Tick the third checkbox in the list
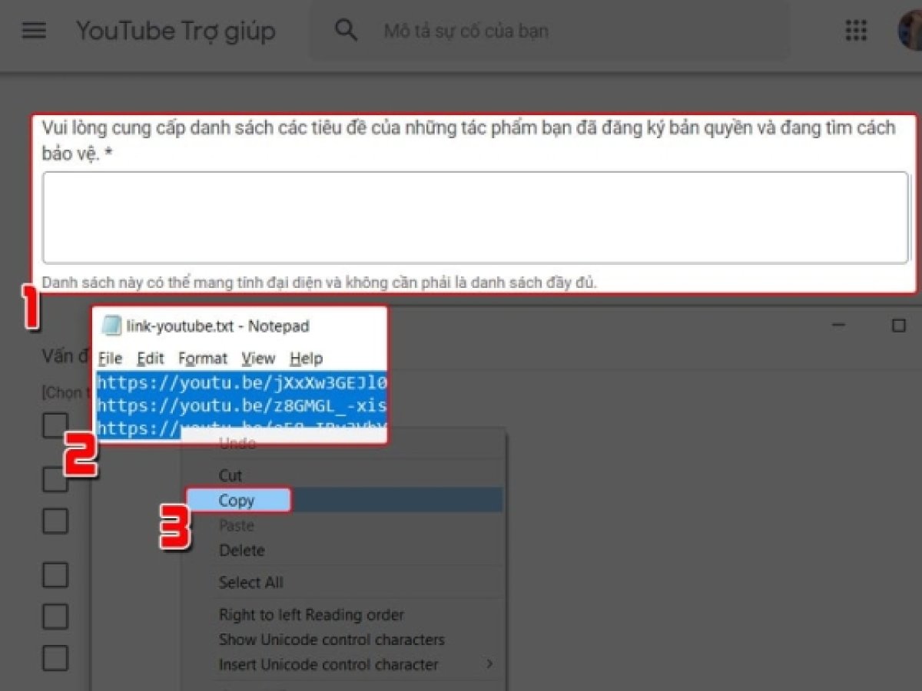The image size is (922, 691). [55, 521]
